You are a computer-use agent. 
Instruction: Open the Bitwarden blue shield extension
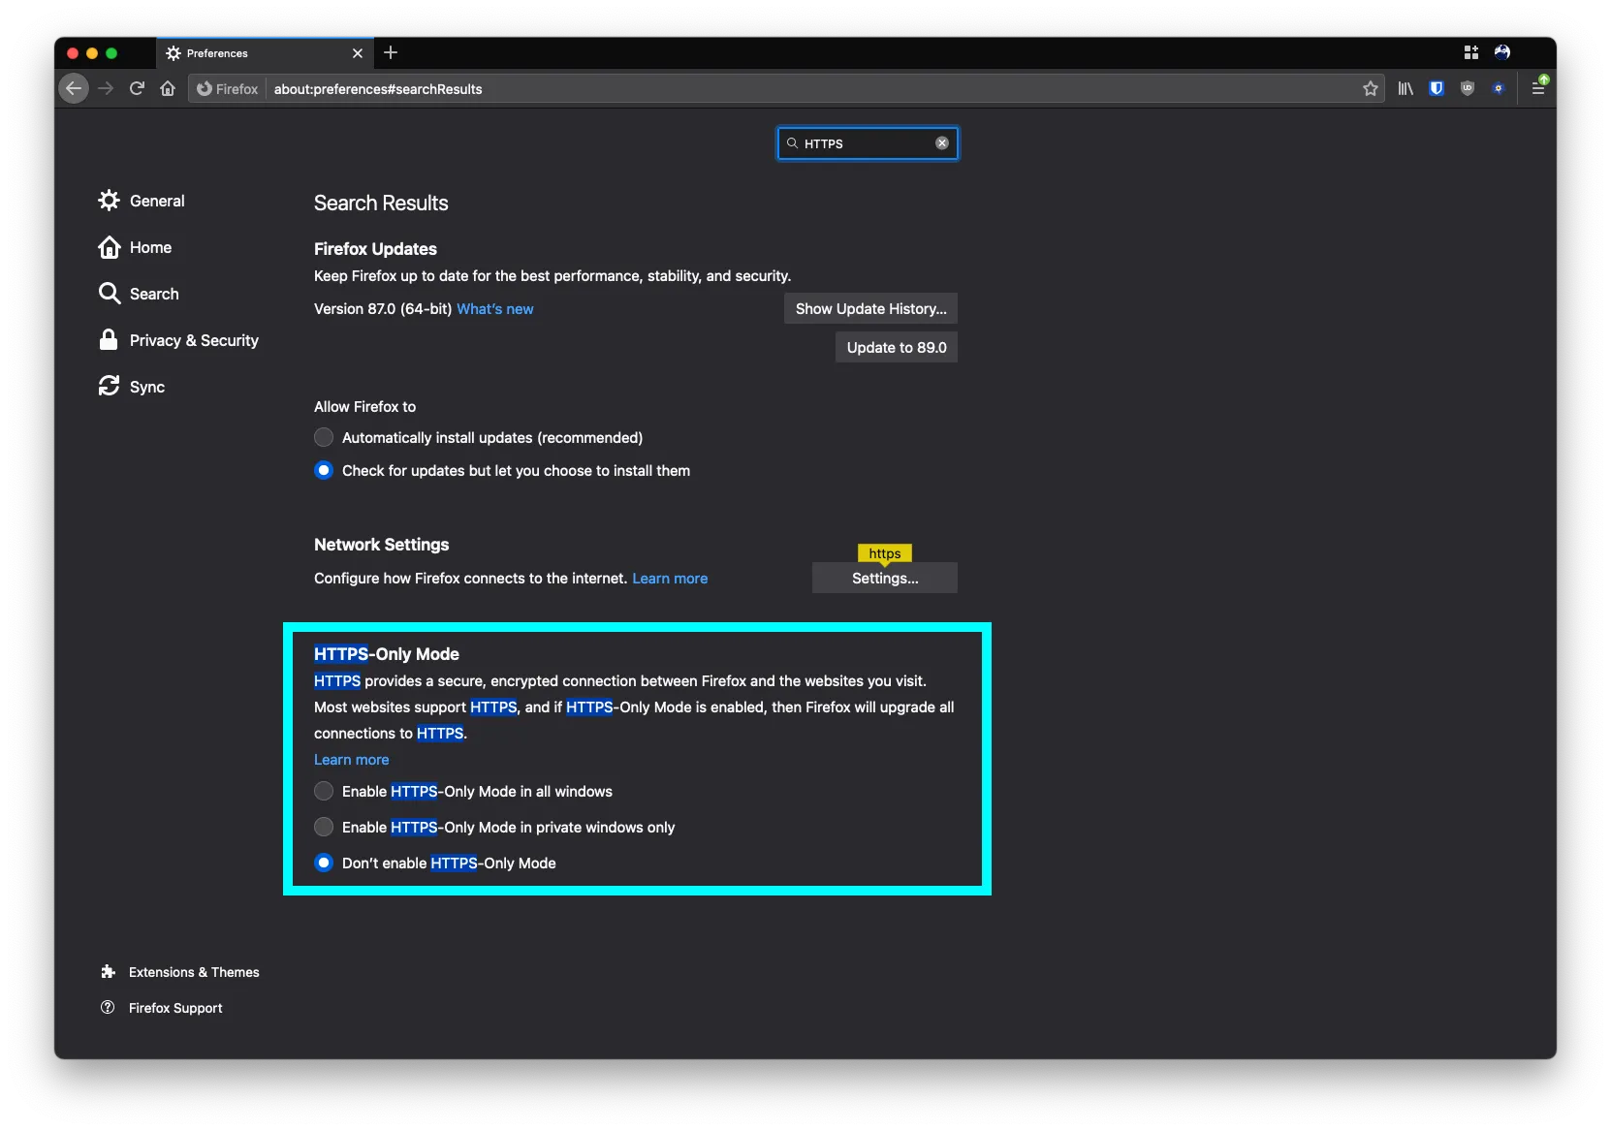(1437, 88)
